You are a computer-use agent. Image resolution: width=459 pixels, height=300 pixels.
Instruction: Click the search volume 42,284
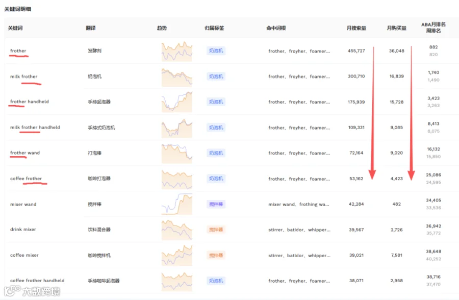click(x=356, y=204)
